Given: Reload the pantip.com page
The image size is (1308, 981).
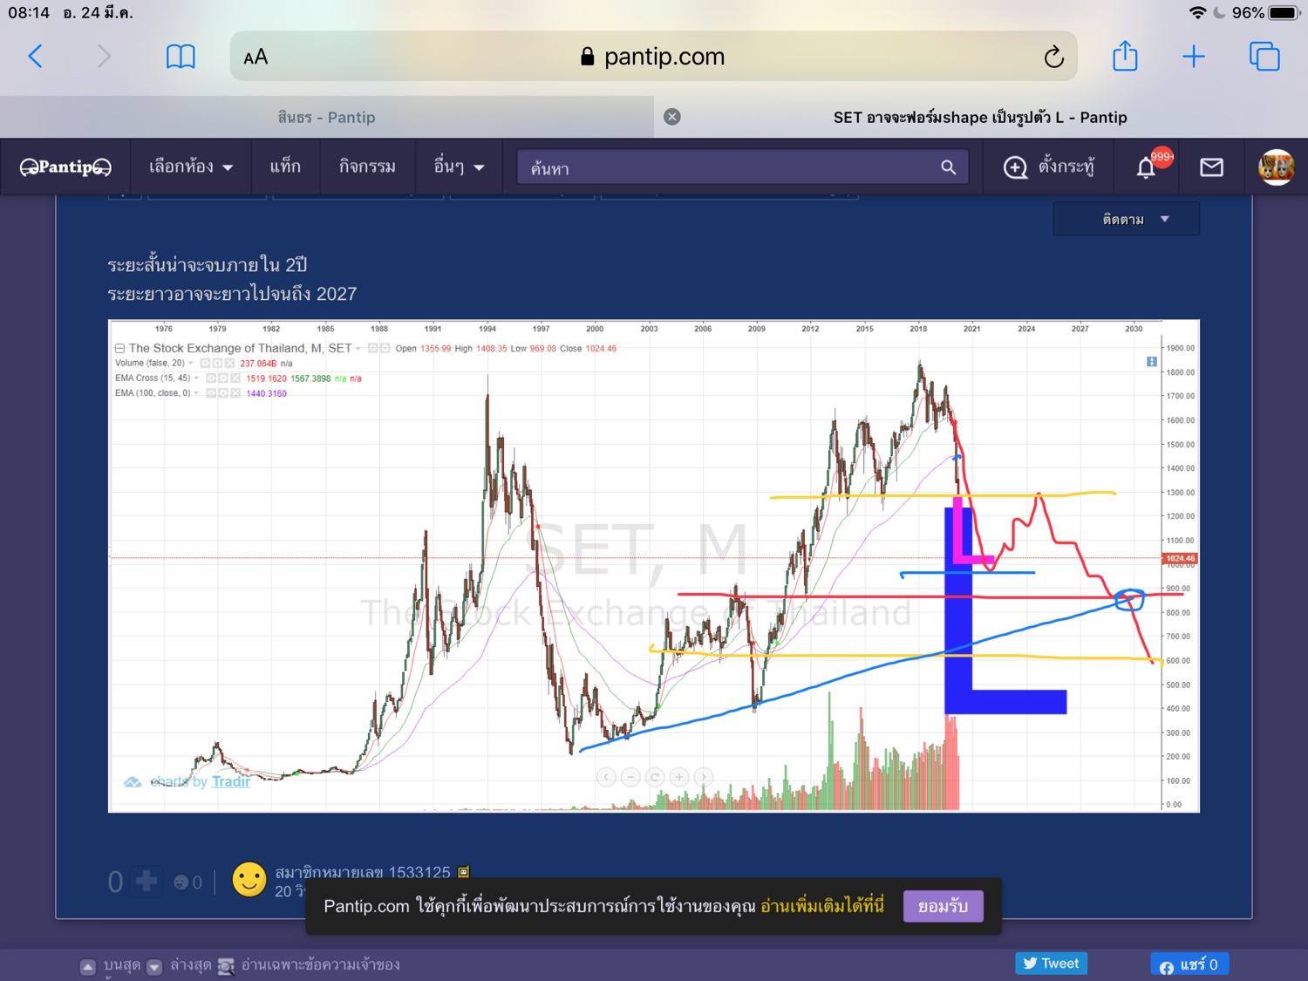Looking at the screenshot, I should pyautogui.click(x=1053, y=57).
